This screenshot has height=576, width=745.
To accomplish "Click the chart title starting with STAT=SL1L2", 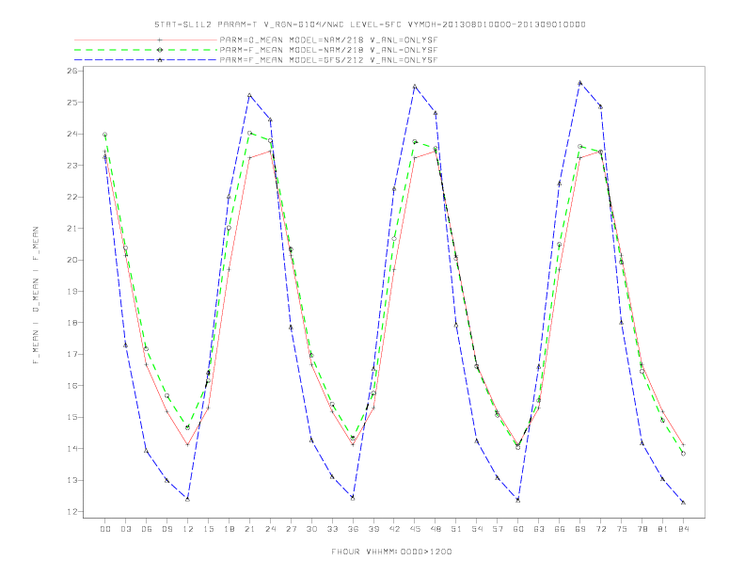I will click(x=370, y=24).
